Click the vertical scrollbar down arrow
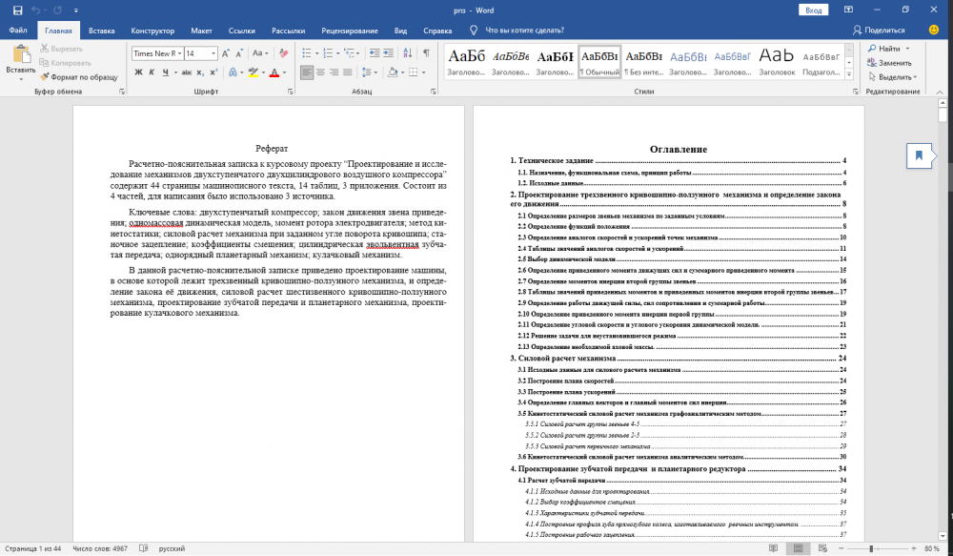 tap(943, 536)
